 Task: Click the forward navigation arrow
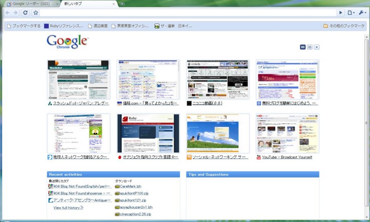pos(15,12)
